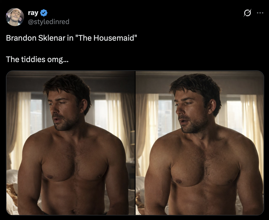Screen dimensions: 269x220
Task: Click the left Brandon Sklenar photo
Action: [70, 142]
